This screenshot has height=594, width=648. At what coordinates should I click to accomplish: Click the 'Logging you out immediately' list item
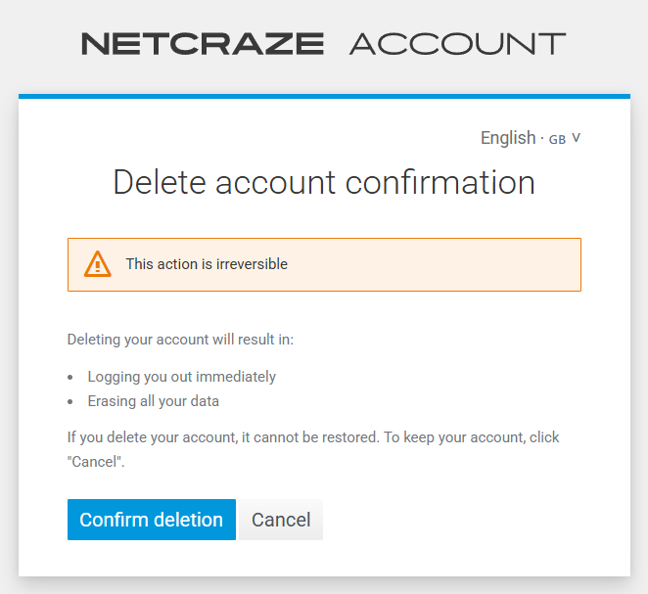click(182, 377)
